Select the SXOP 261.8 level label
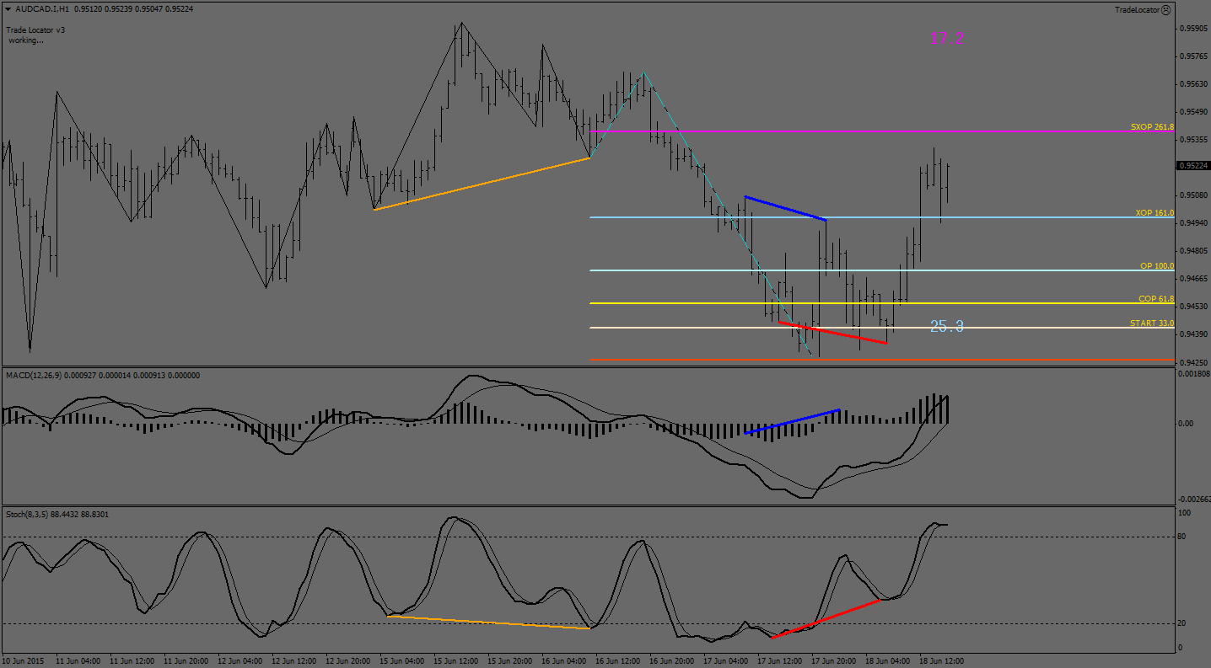 click(x=1151, y=126)
